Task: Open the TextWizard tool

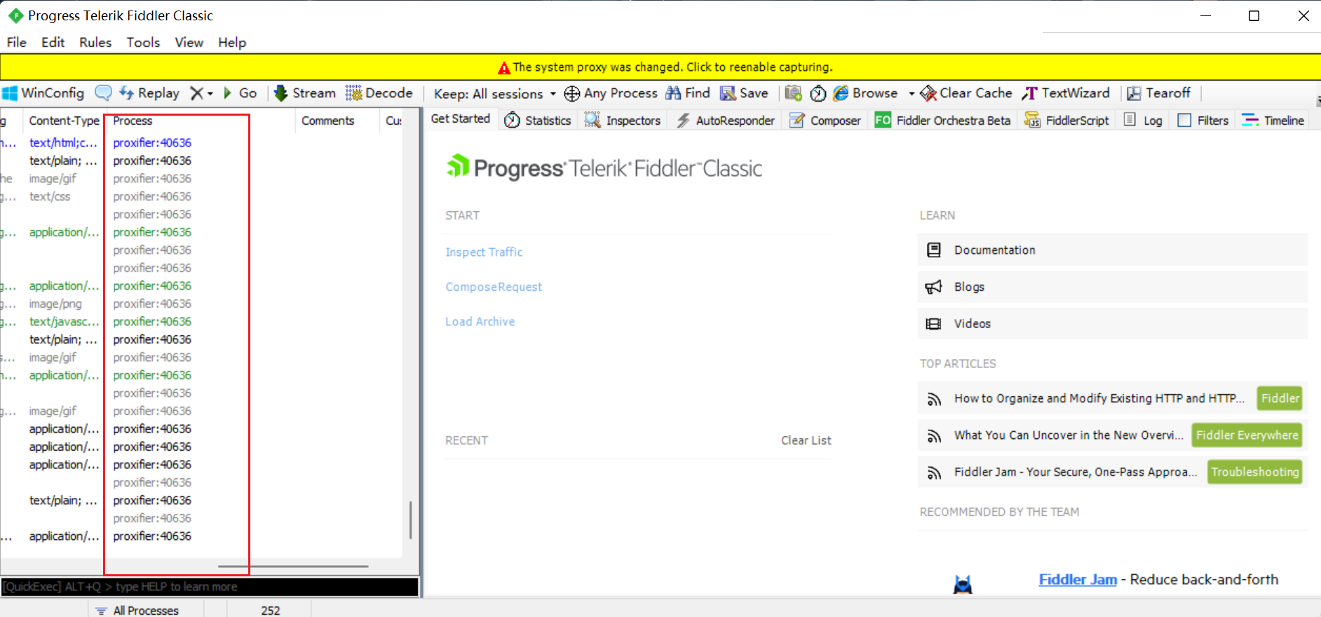Action: point(1066,93)
